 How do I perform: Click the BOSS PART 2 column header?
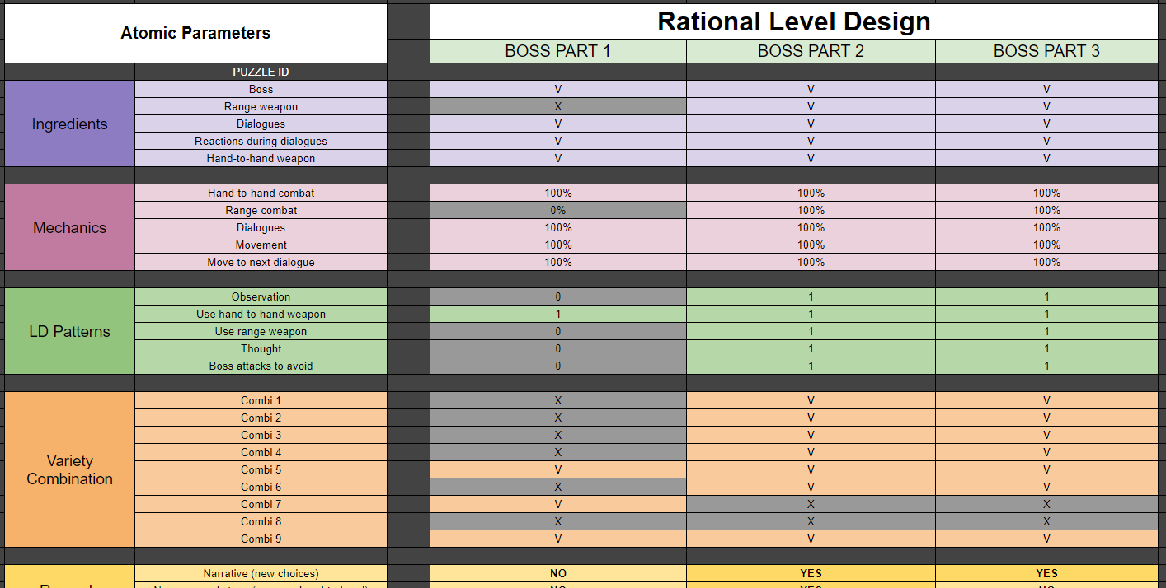coord(811,51)
